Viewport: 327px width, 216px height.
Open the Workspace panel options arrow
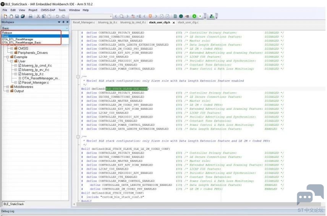pyautogui.click(x=59, y=22)
